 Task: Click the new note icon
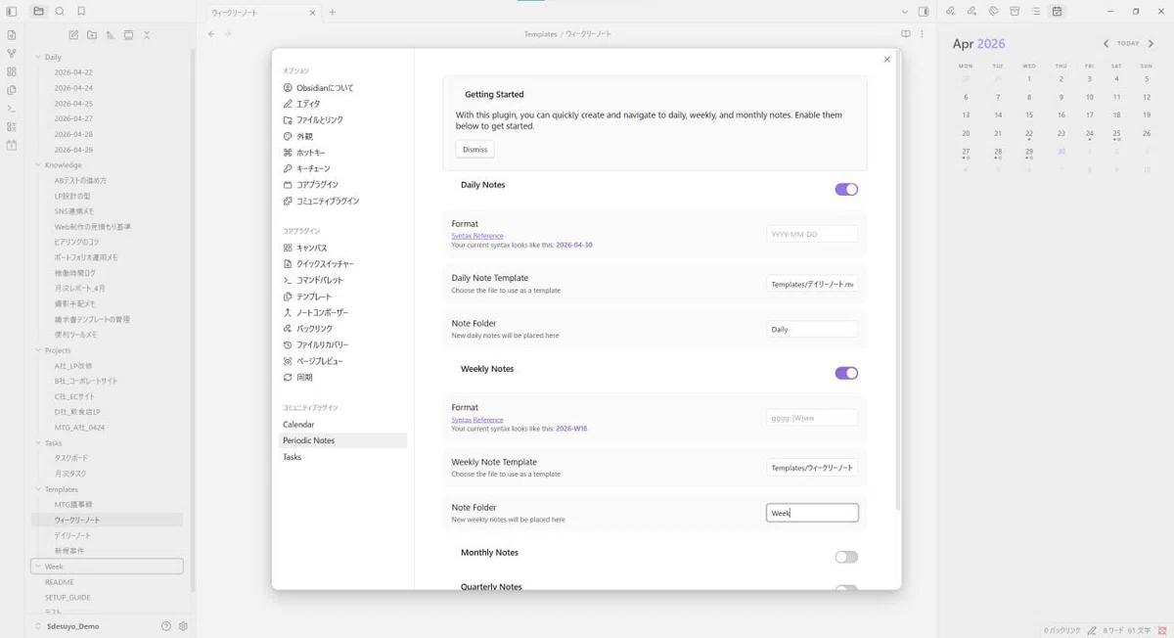[73, 35]
